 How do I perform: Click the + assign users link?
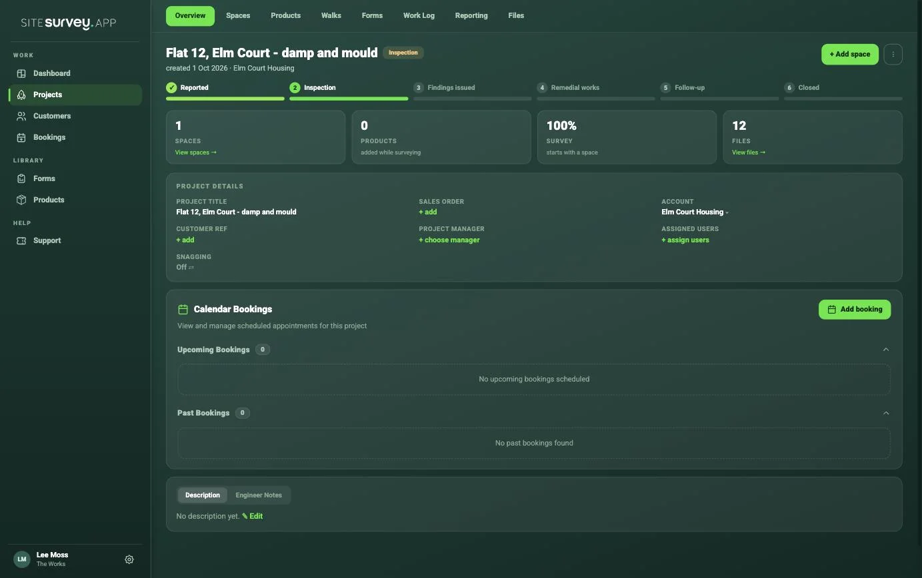(685, 240)
